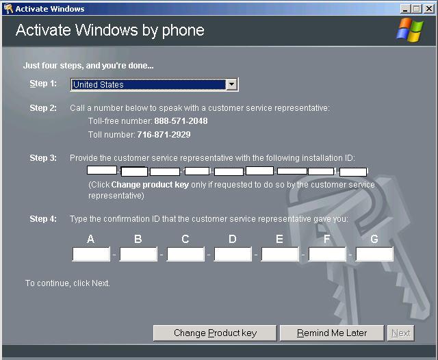Focus confirmation ID field D
The image size is (438, 360).
(x=233, y=254)
